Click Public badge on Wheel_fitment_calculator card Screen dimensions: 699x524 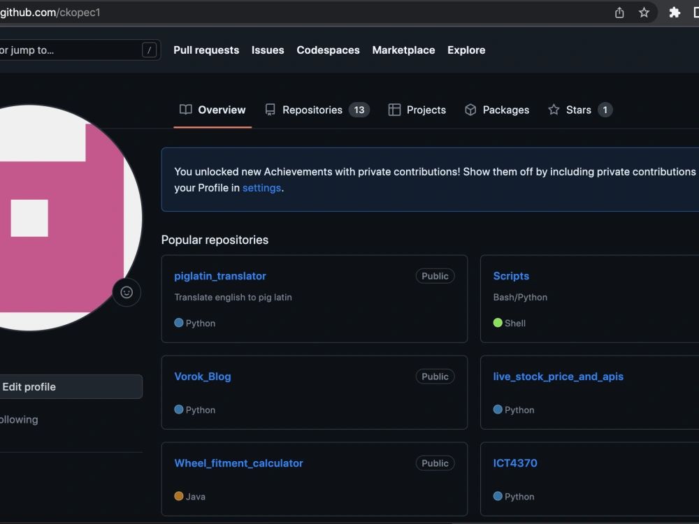pyautogui.click(x=435, y=463)
